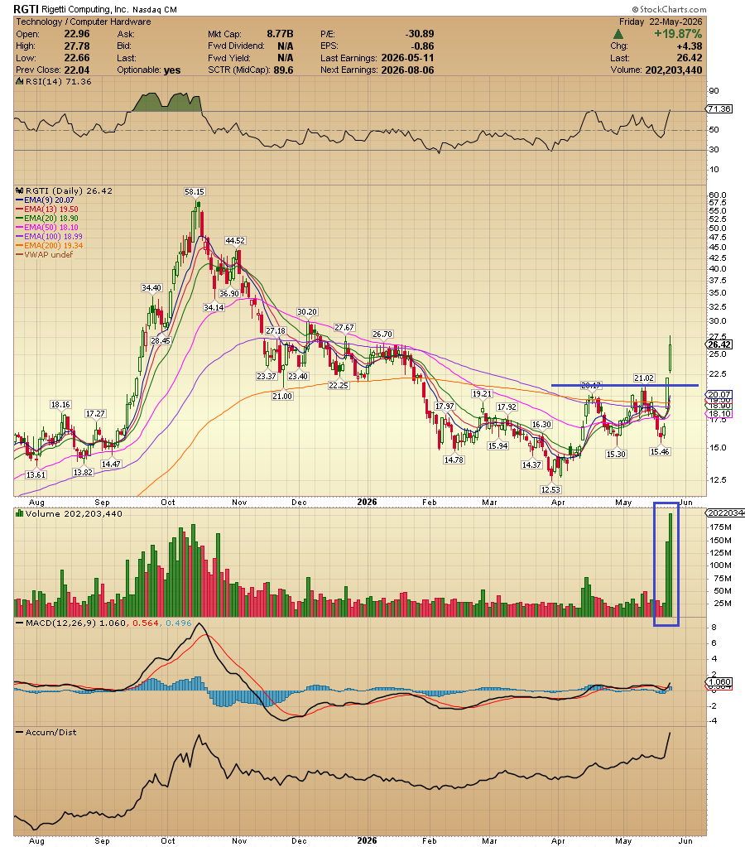This screenshot has width=745, height=847.
Task: Click the 58.15 peak price label
Action: (x=195, y=192)
